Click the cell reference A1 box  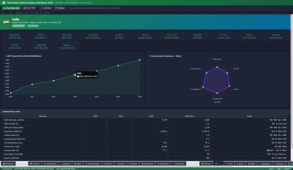(x=11, y=13)
